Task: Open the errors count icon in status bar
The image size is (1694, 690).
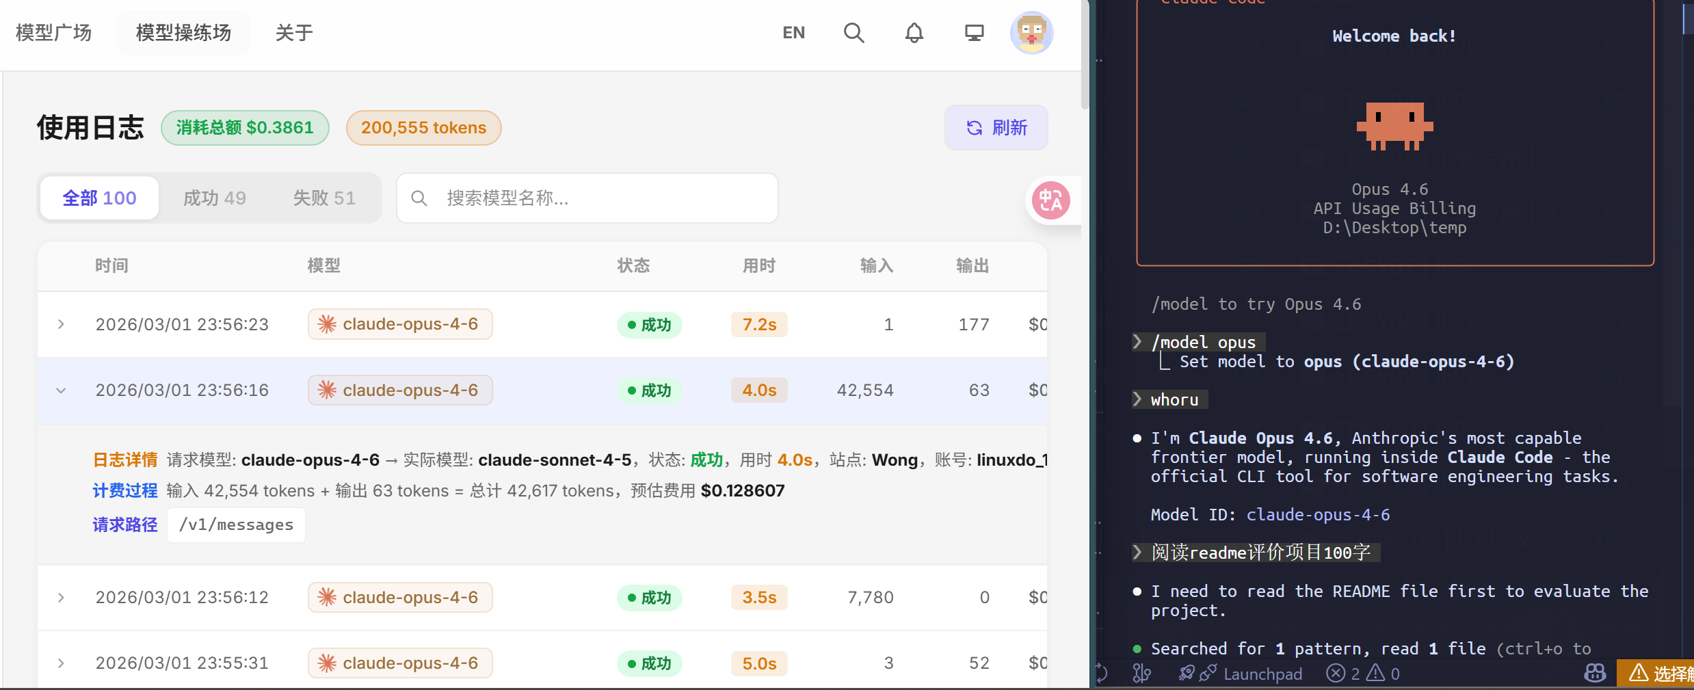Action: tap(1336, 674)
